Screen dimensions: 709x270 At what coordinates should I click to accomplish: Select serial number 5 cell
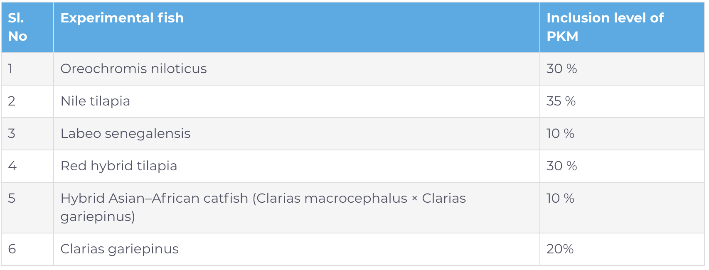(x=12, y=198)
